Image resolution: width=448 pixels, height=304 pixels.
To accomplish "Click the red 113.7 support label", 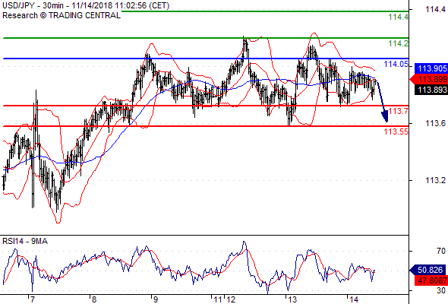I will [399, 111].
